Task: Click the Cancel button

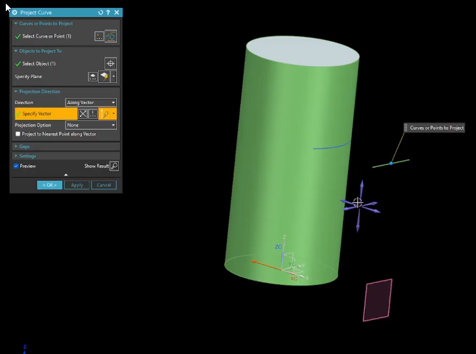Action: coord(104,185)
